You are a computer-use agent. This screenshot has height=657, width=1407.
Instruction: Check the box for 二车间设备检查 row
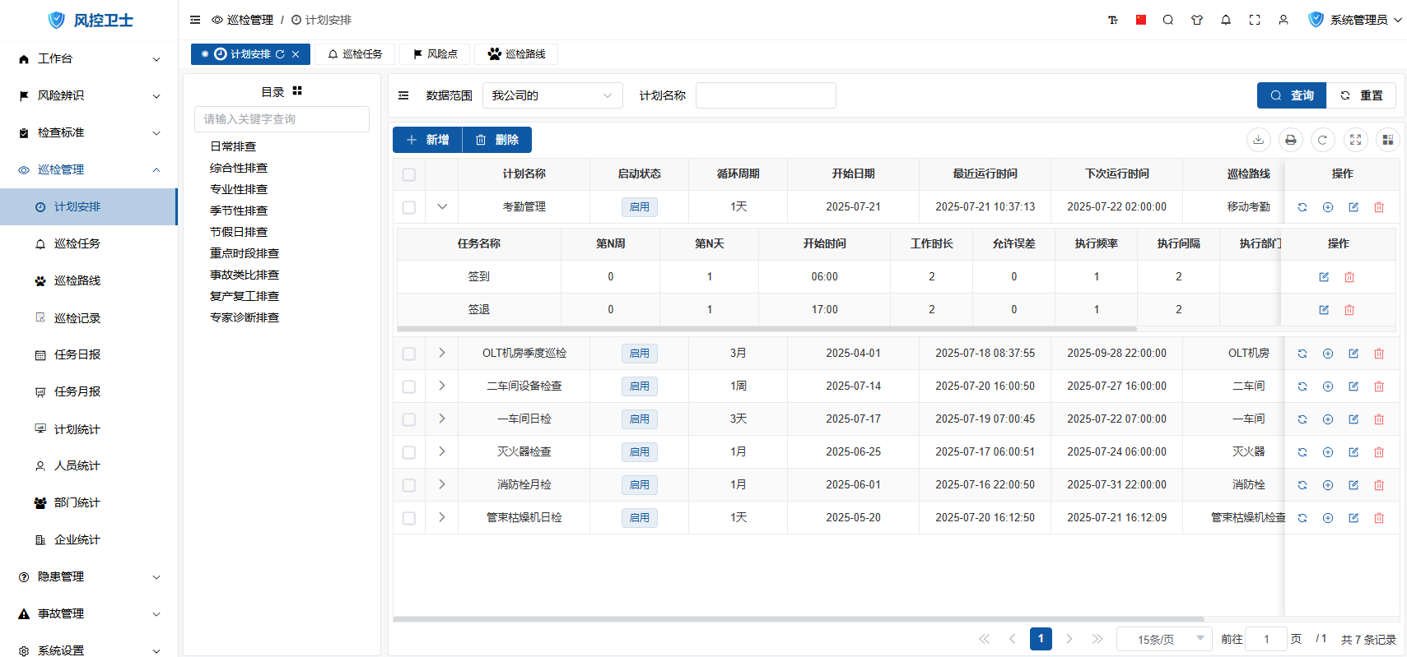[409, 386]
